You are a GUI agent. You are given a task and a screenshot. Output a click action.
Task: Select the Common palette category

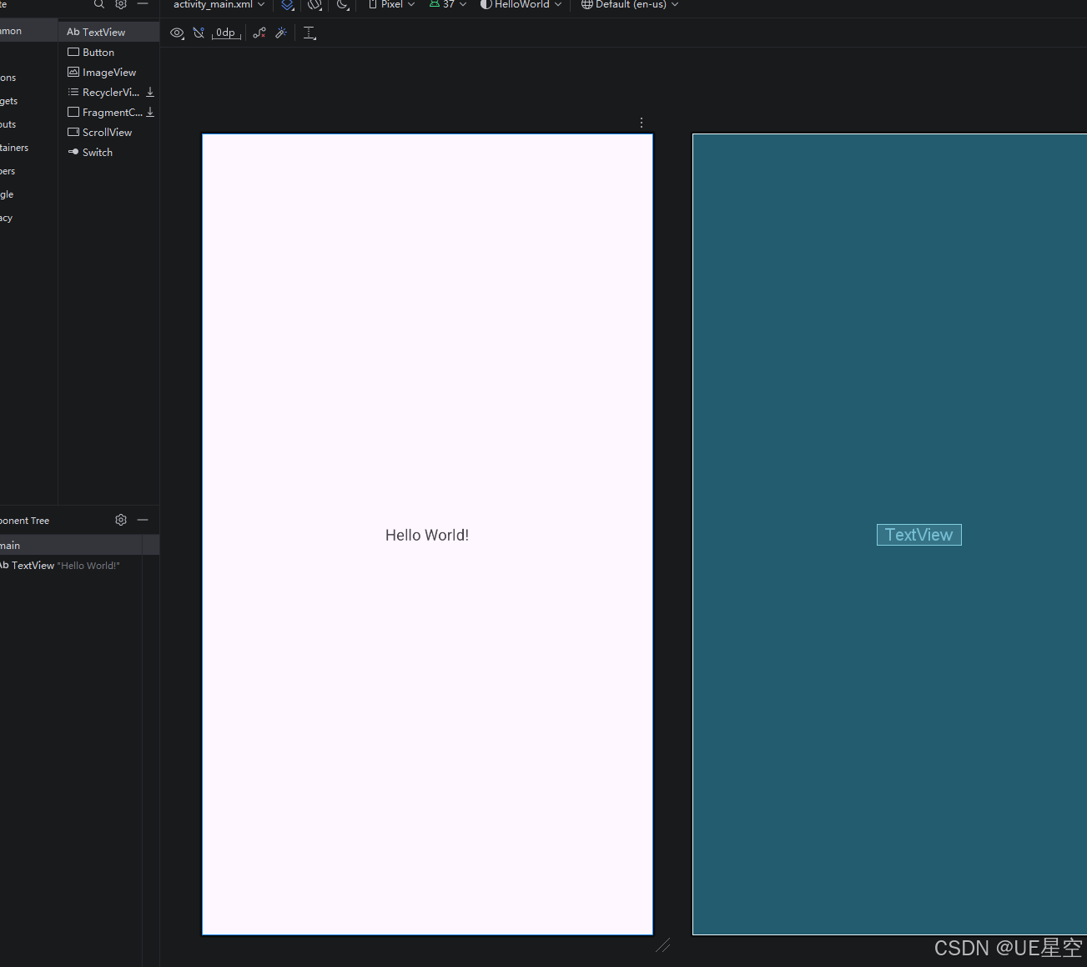(x=28, y=31)
